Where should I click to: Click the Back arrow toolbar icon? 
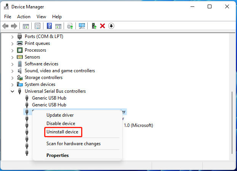[5, 26]
